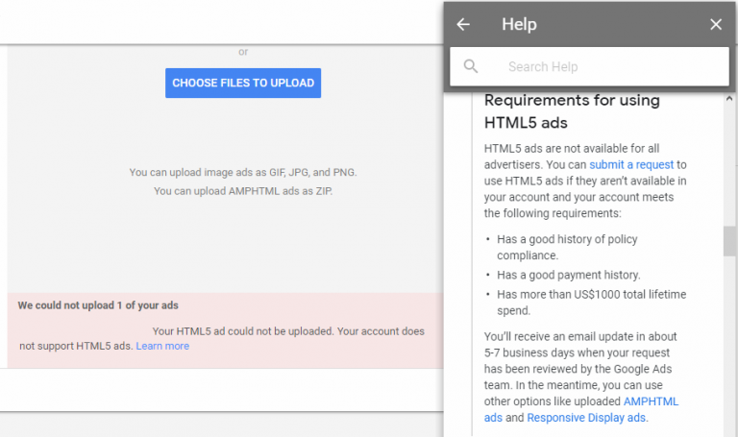The image size is (738, 437).
Task: Click the text 'You can upload AMPHTML ads as ZIP.'
Action: 243,191
